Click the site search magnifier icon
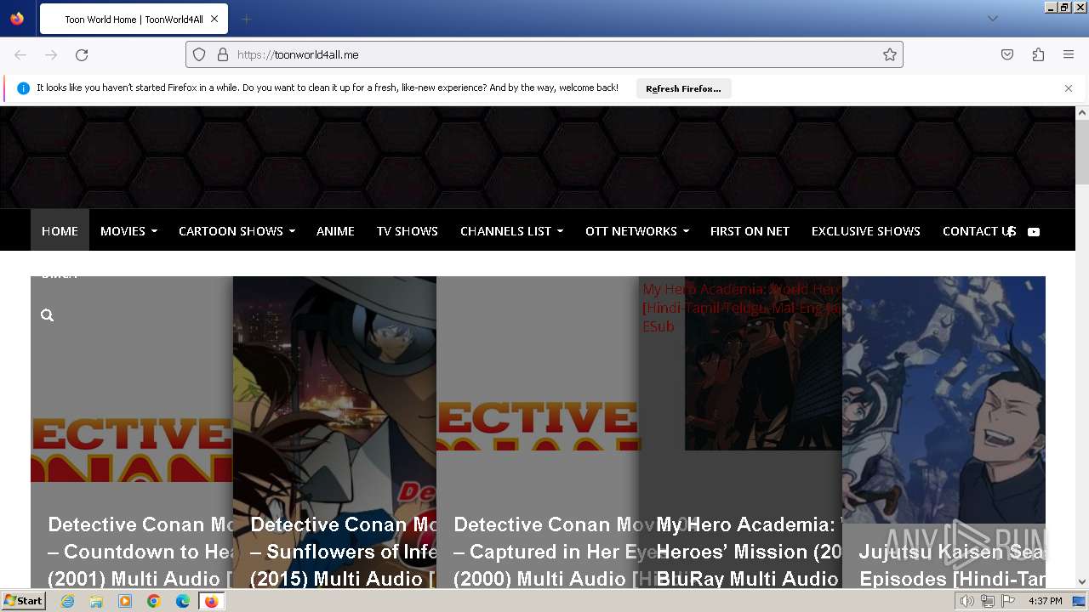Screen dimensions: 1089x612 pos(47,315)
